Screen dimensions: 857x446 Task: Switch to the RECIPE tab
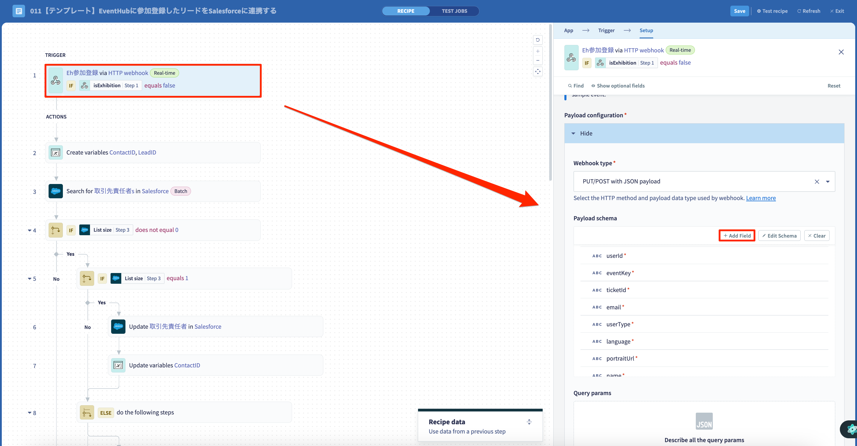tap(406, 11)
